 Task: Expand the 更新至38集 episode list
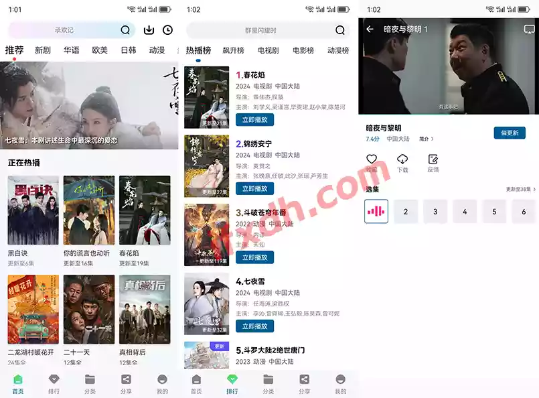[521, 190]
